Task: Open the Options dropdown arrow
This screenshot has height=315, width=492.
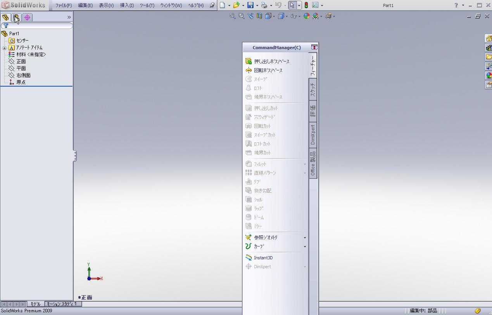Action: pyautogui.click(x=322, y=5)
